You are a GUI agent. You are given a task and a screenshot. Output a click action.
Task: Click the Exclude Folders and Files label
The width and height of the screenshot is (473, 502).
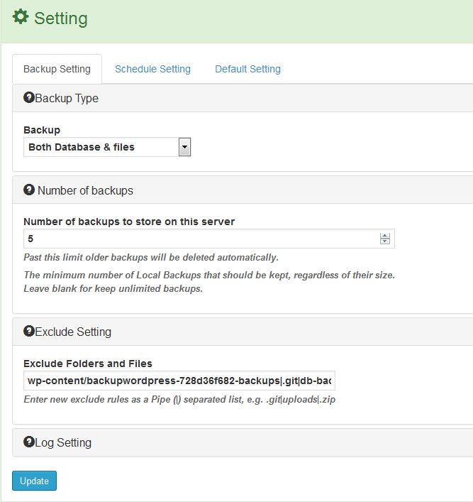click(x=88, y=364)
